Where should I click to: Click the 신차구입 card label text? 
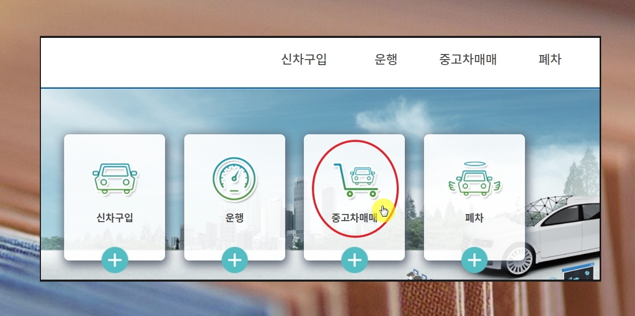coord(115,218)
